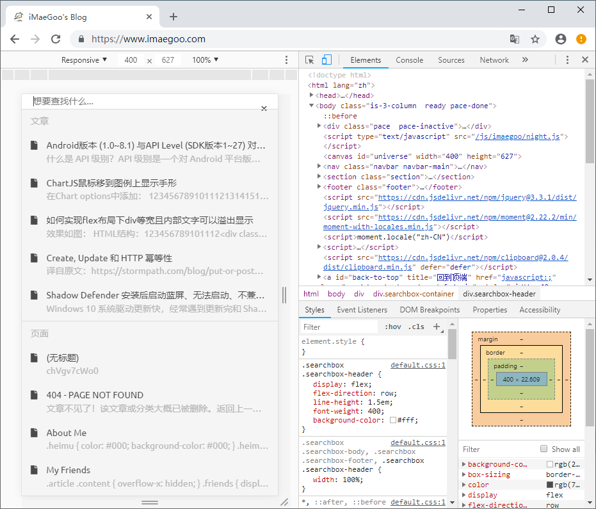Open the 100% zoom dropdown

tap(204, 59)
